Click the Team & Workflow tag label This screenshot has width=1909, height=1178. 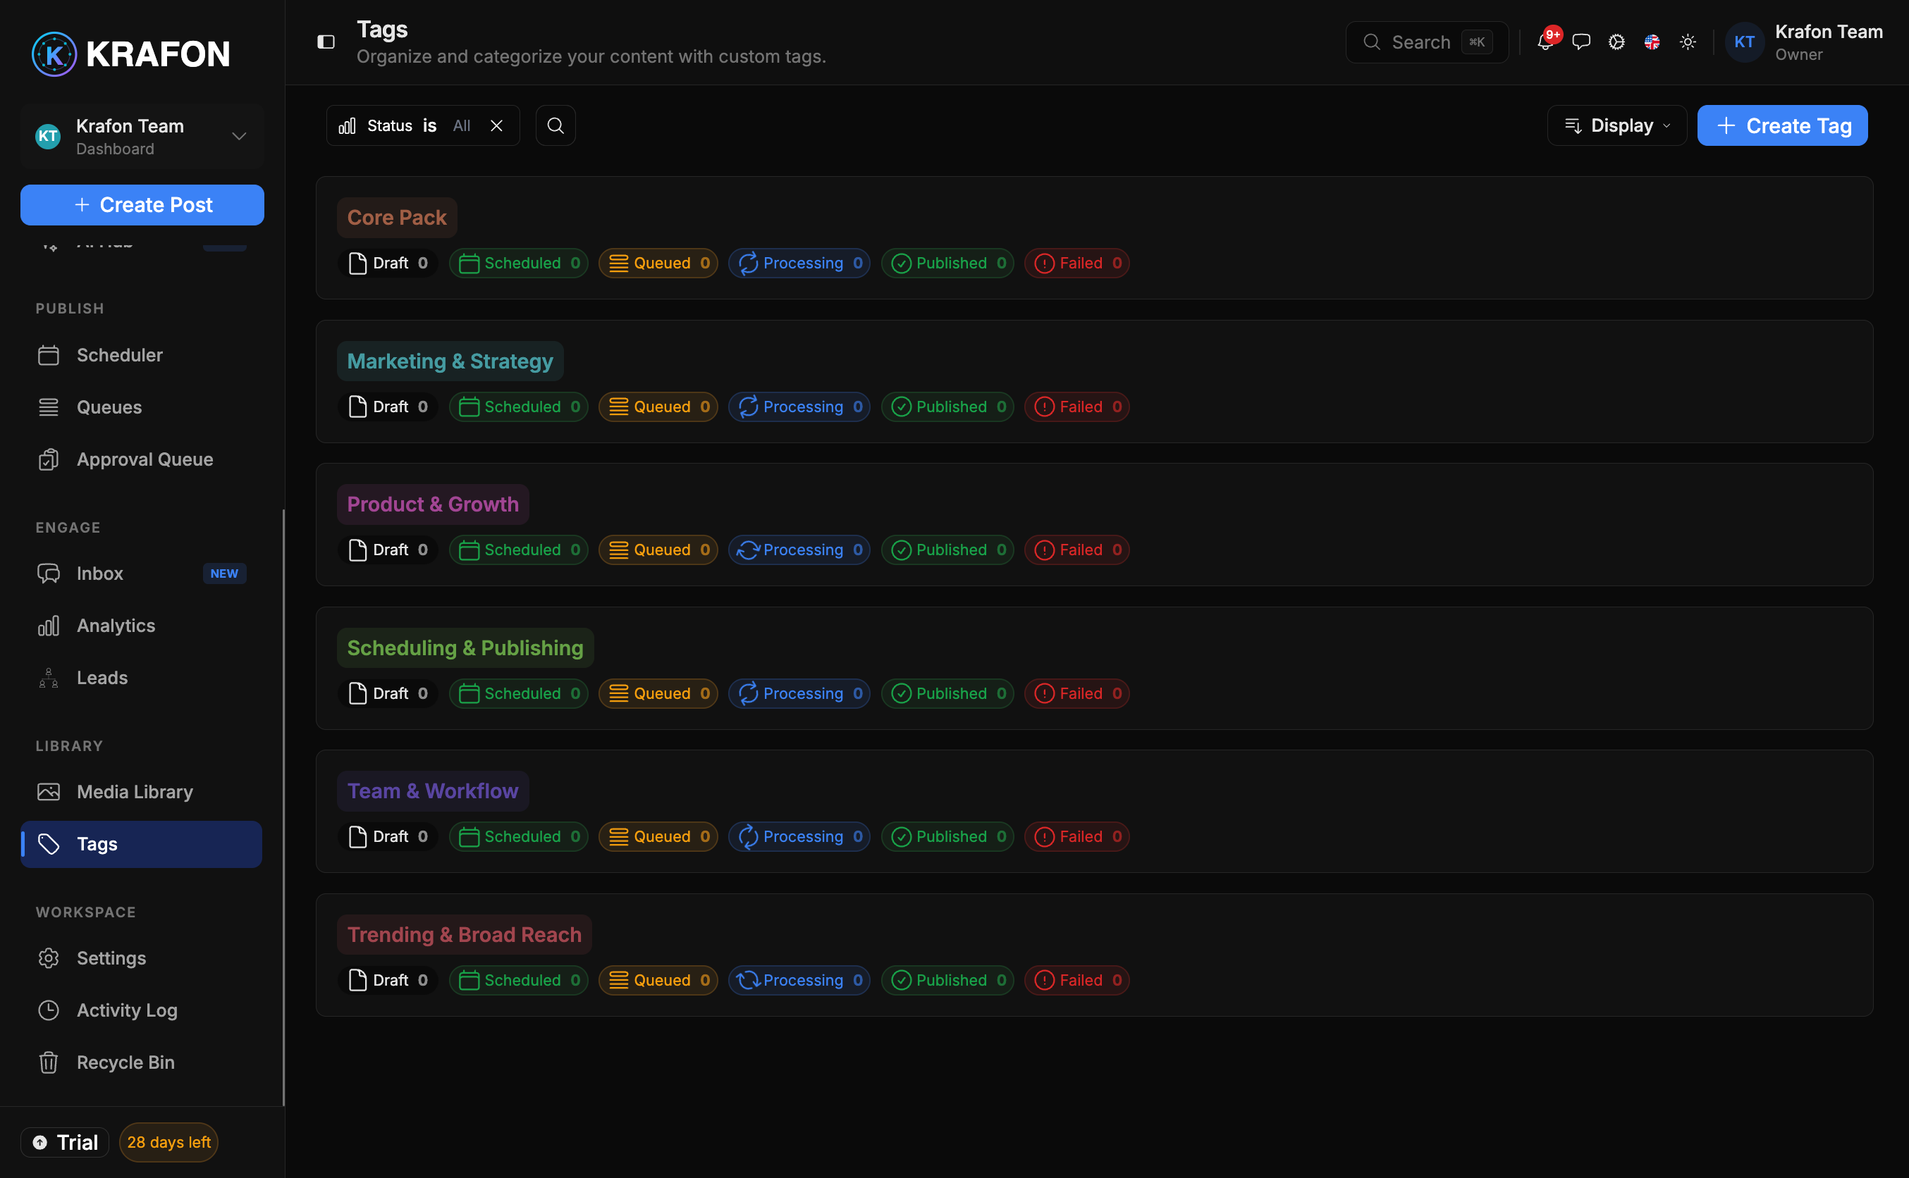433,790
